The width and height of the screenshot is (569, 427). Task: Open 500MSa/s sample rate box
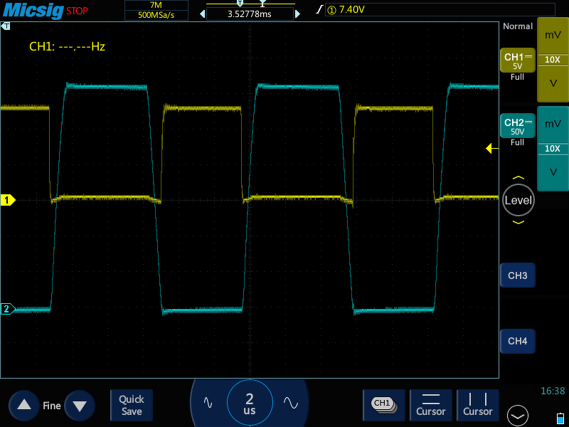tap(156, 15)
